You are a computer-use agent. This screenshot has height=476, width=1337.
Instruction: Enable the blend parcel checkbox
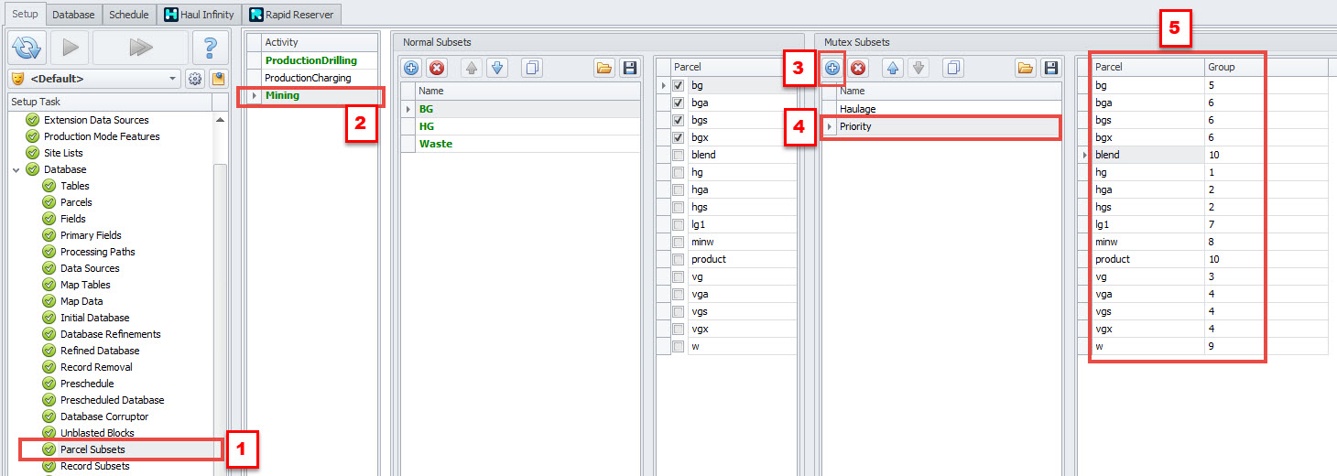point(679,155)
